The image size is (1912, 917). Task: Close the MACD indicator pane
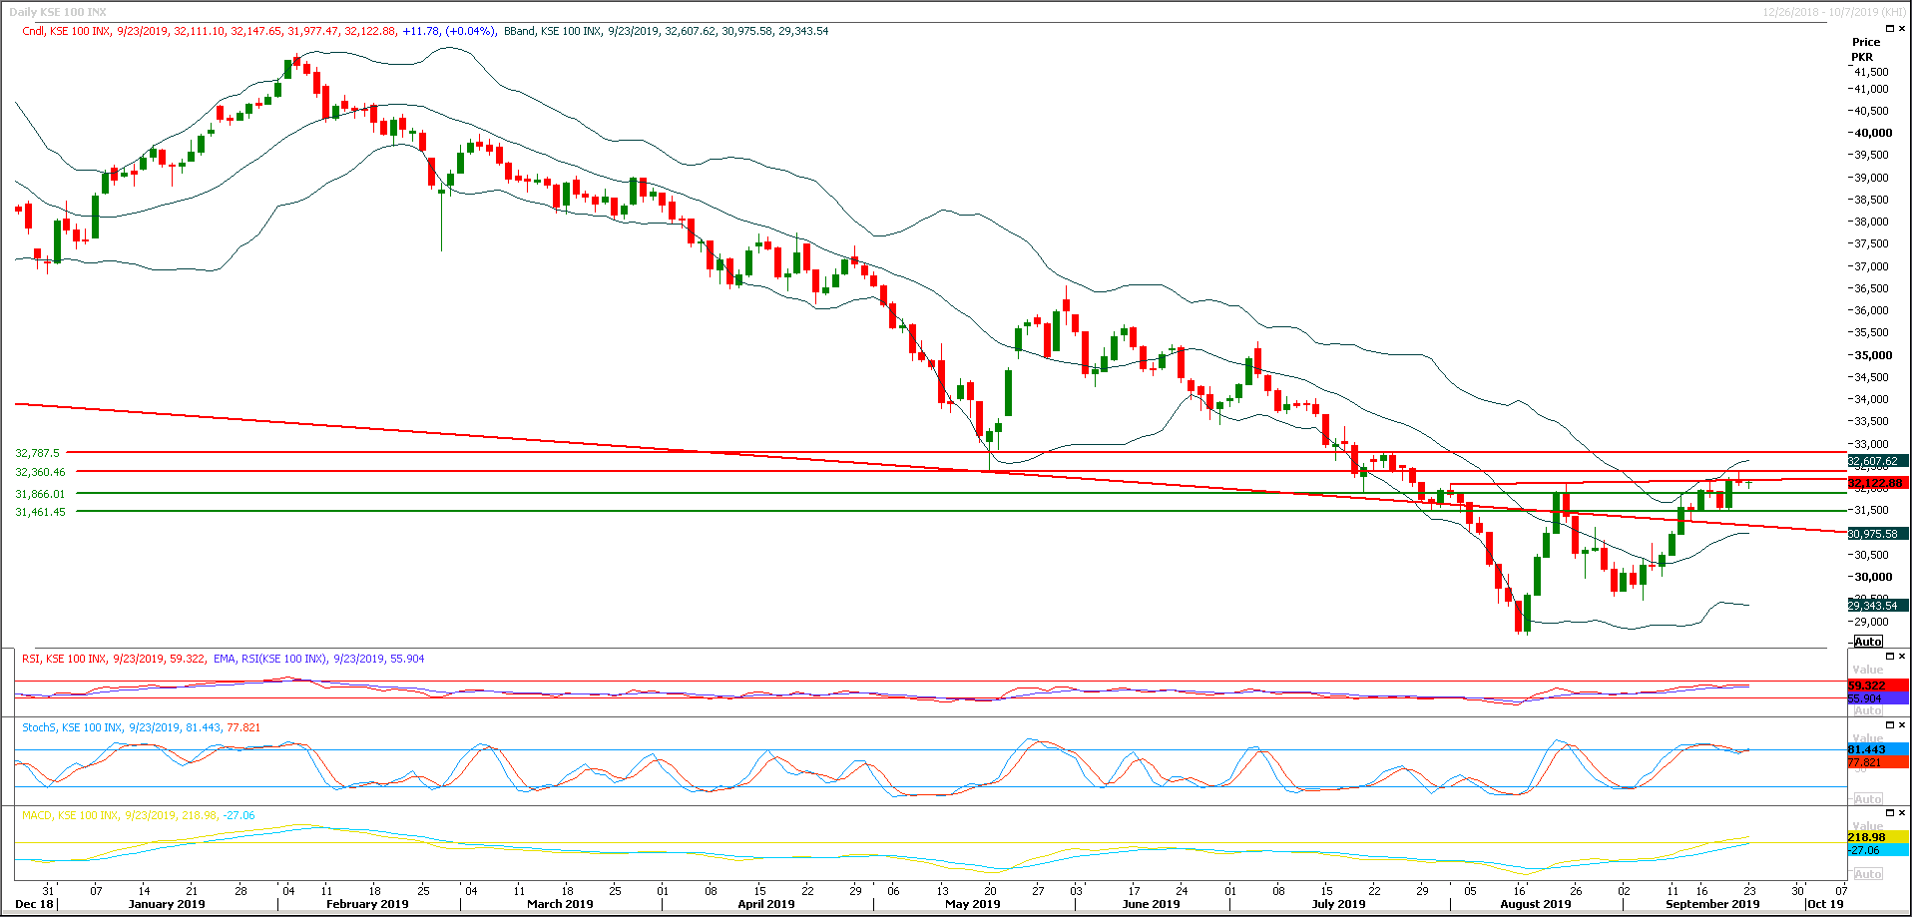[x=1902, y=813]
